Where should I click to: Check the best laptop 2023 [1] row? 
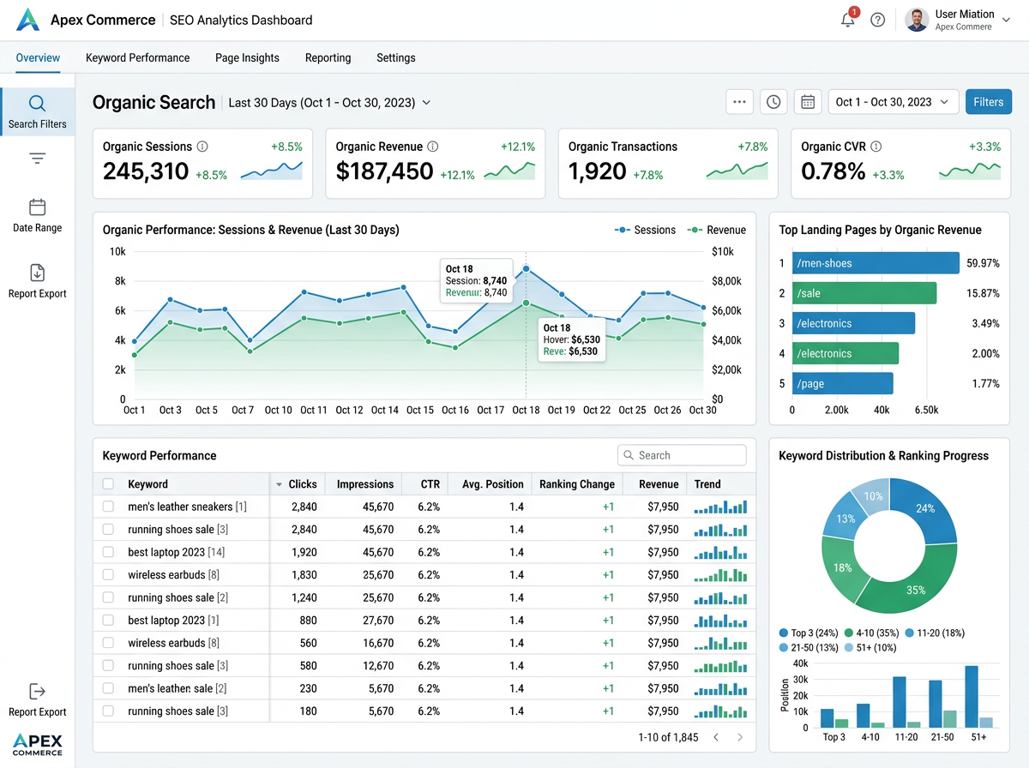(x=108, y=620)
